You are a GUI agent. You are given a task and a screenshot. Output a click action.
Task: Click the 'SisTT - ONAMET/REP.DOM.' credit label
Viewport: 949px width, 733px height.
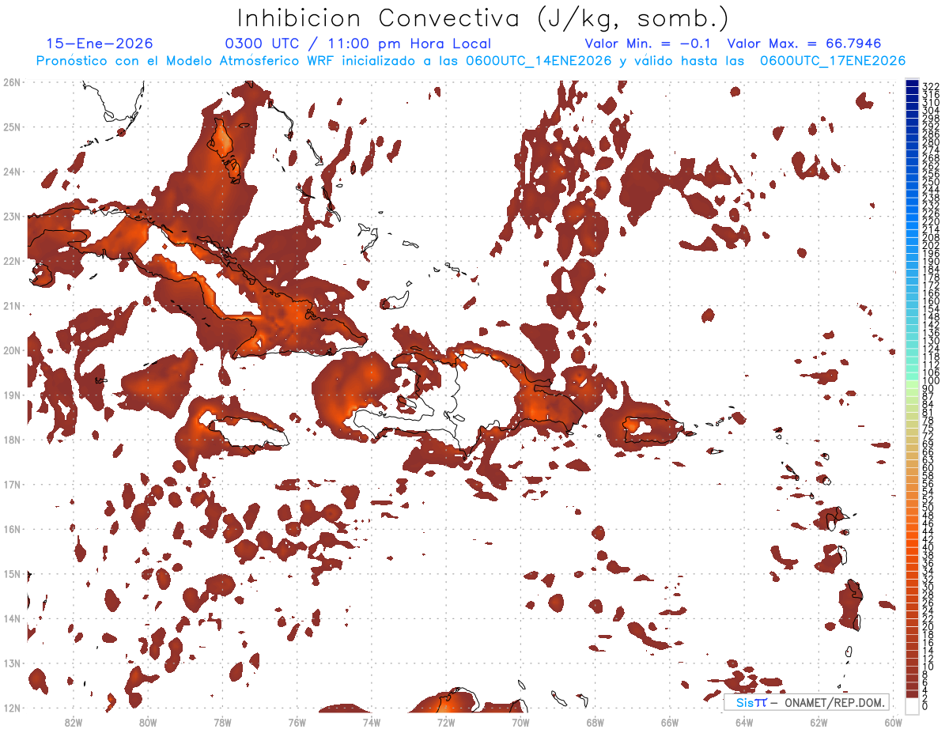(x=807, y=702)
